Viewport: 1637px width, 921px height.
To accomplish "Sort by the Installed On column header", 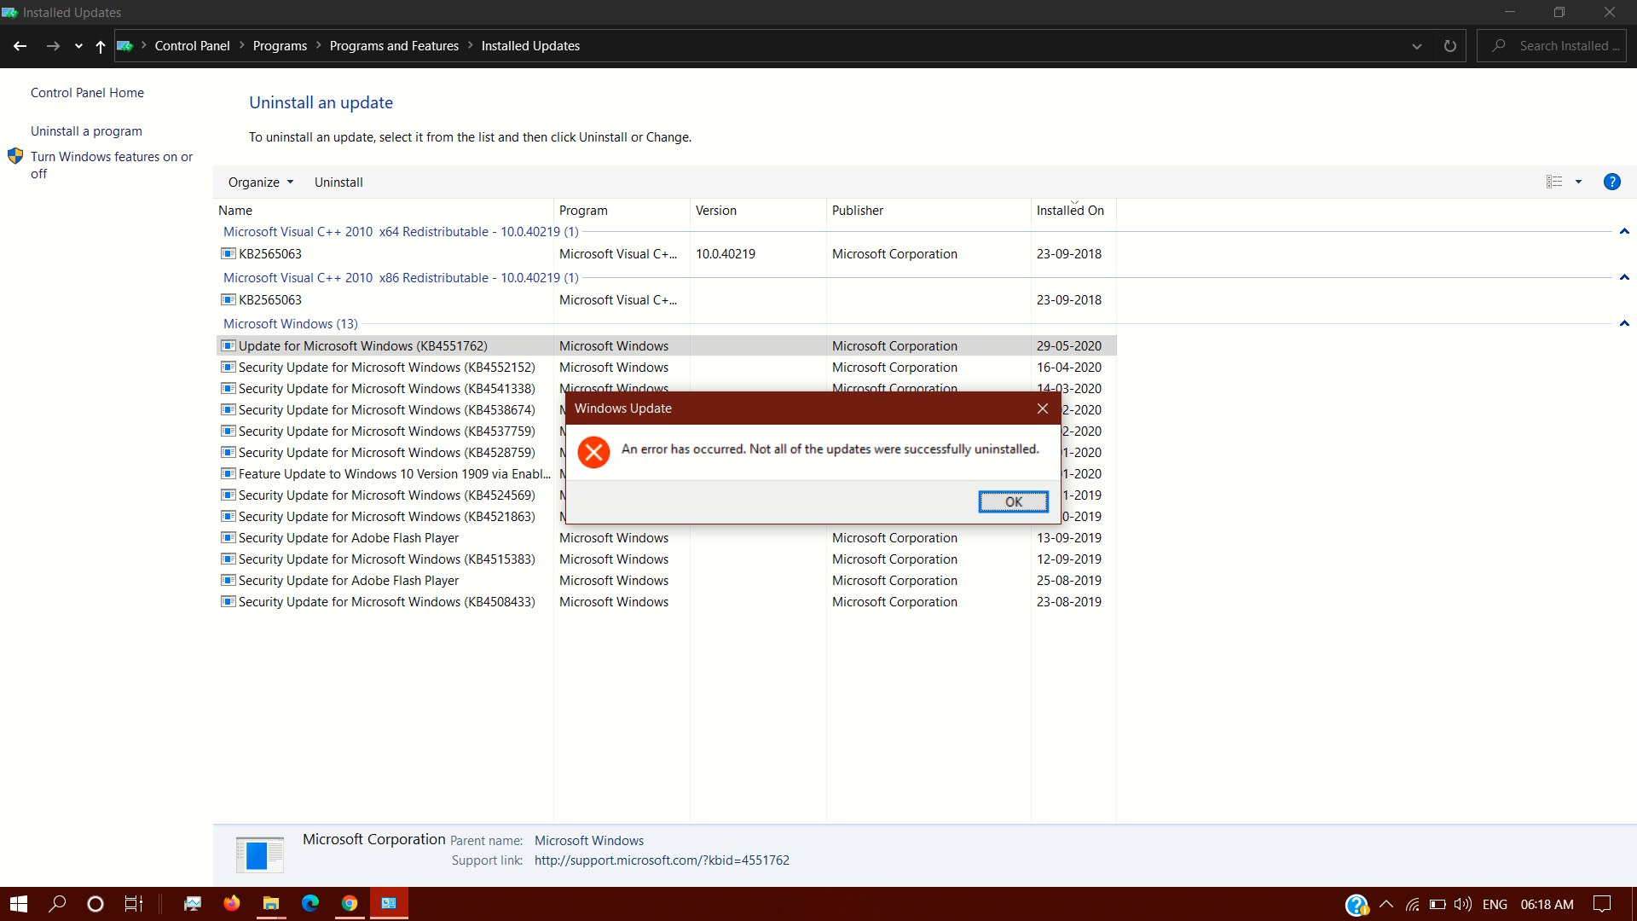I will 1073,211.
